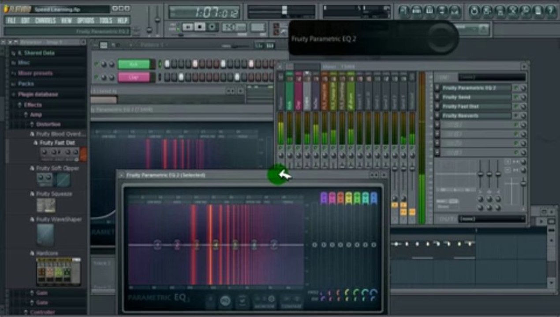Open the graph editor in step sequencer

[x=259, y=46]
